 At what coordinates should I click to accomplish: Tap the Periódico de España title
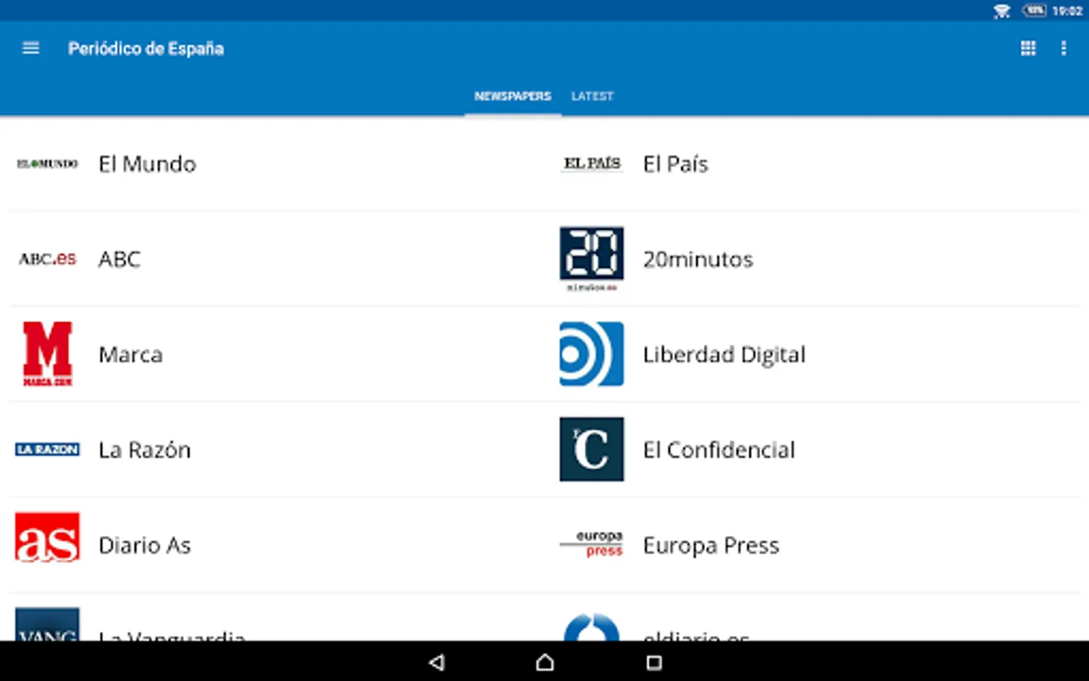pos(146,48)
